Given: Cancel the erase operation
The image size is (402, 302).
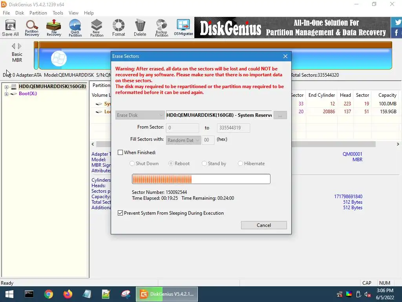Looking at the screenshot, I should 264,225.
